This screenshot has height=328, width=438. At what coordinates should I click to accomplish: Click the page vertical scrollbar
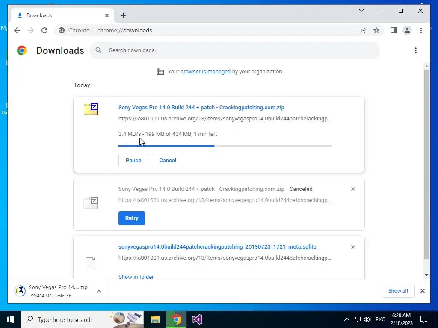click(x=426, y=164)
